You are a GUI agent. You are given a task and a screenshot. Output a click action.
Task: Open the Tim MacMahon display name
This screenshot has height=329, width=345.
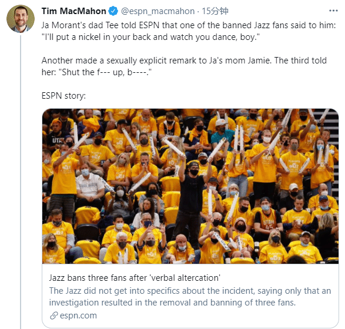74,11
